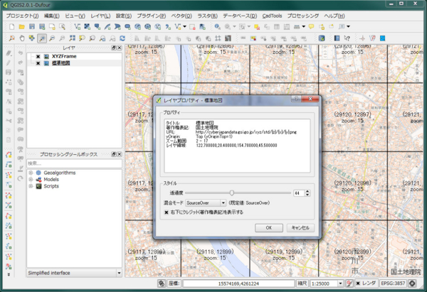Toggle extents display icon beside 座標 label

pos(162,283)
